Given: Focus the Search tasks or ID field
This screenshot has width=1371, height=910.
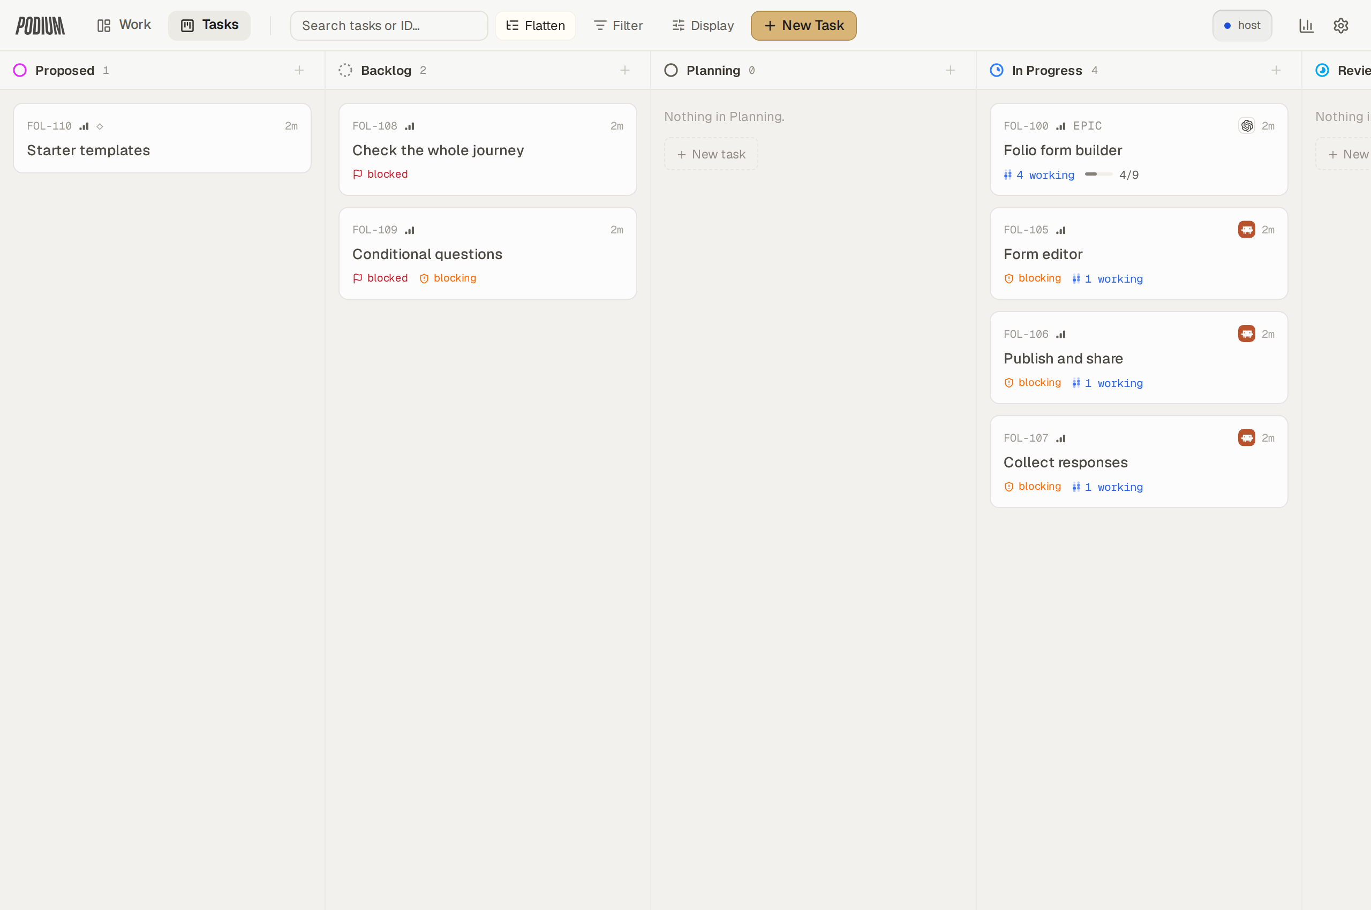Looking at the screenshot, I should click(x=389, y=26).
